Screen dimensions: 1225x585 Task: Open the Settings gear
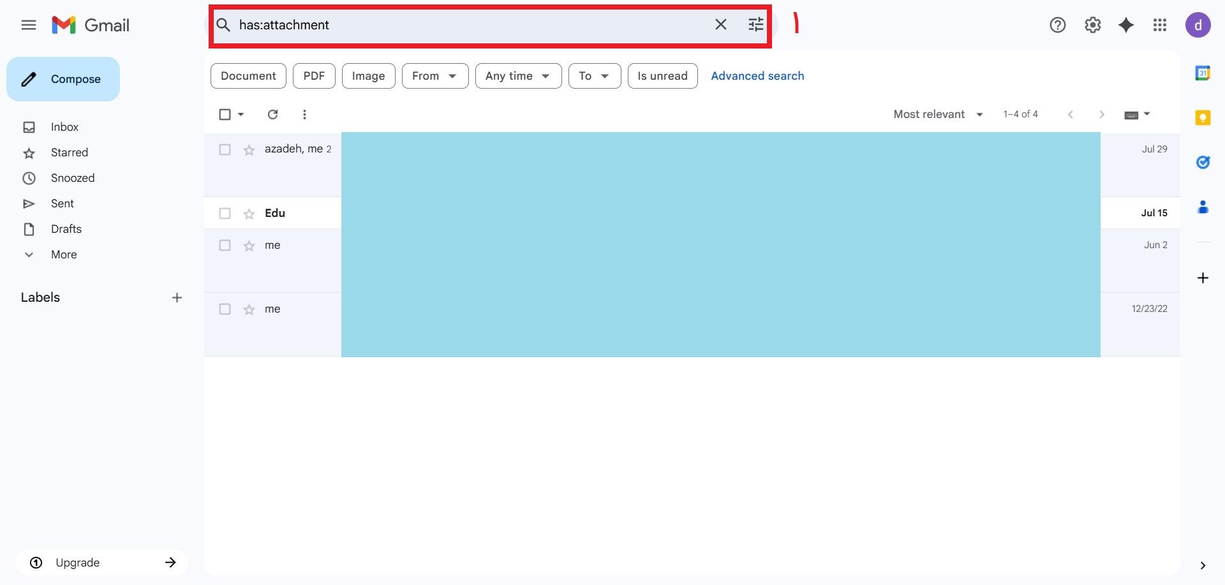pos(1092,25)
